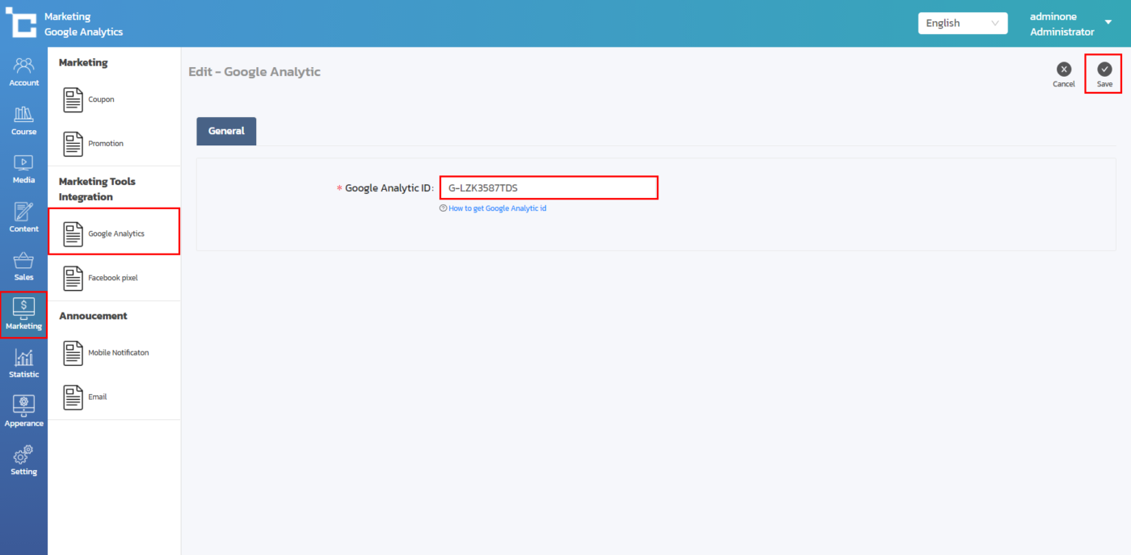Click into the Google Analytic ID field
Image resolution: width=1131 pixels, height=555 pixels.
click(x=549, y=187)
